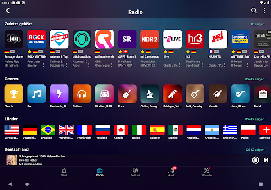Open options dots for SRF3_Room1 station

134,65
